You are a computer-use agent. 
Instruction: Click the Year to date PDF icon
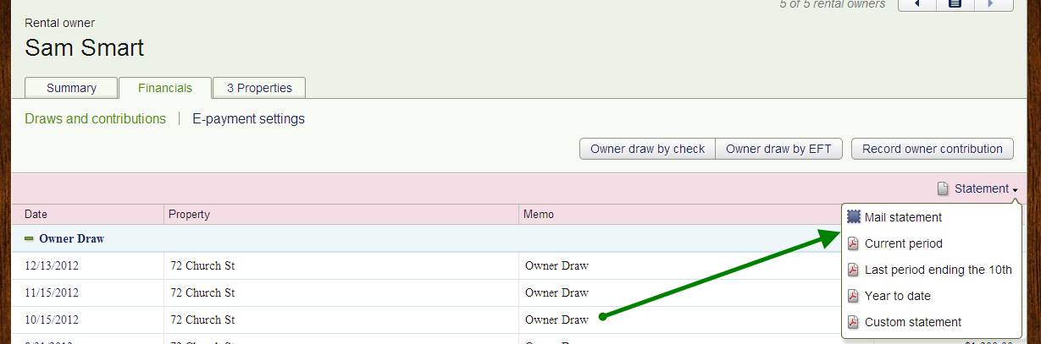click(853, 296)
